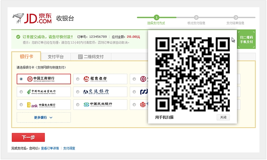Screen dimensions: 267x160
Task: Click the CITIC Bank red logo icon
Action: pos(143,105)
